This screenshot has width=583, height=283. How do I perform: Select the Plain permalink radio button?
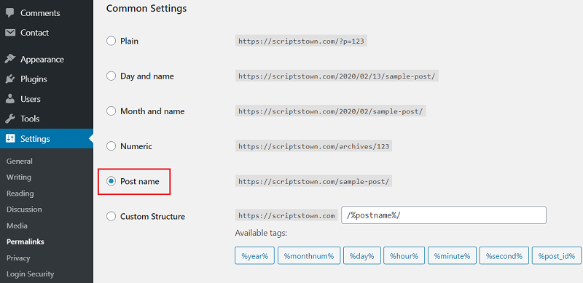tap(111, 41)
